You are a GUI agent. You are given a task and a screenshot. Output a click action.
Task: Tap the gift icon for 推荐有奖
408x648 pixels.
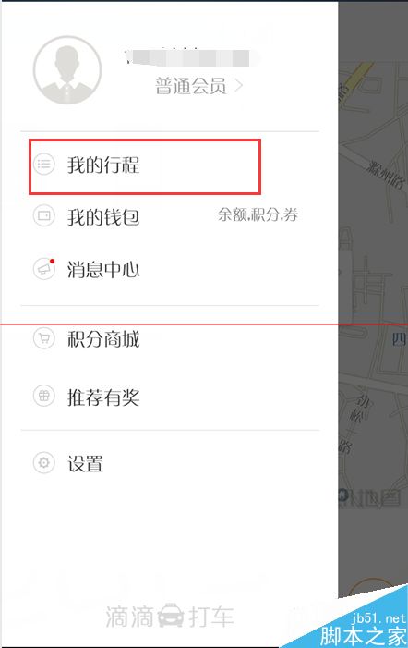coord(43,397)
